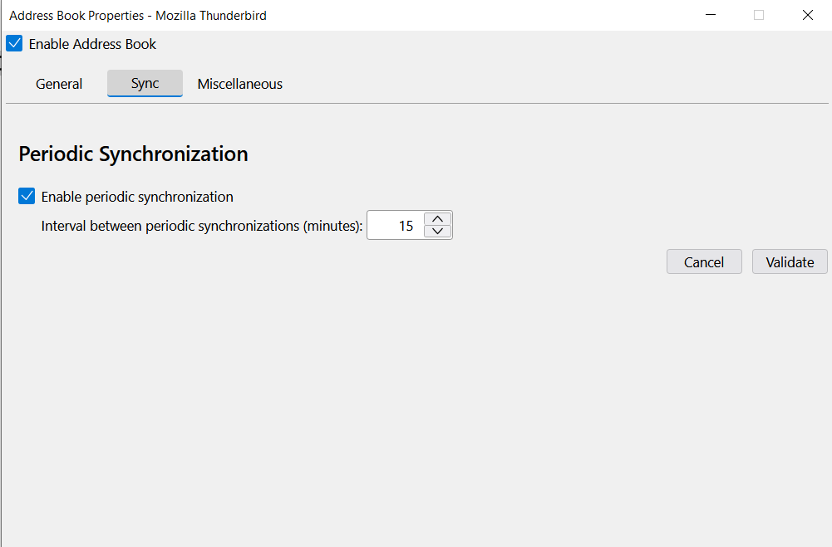832x547 pixels.
Task: Increase sync interval with up arrow
Action: (437, 219)
